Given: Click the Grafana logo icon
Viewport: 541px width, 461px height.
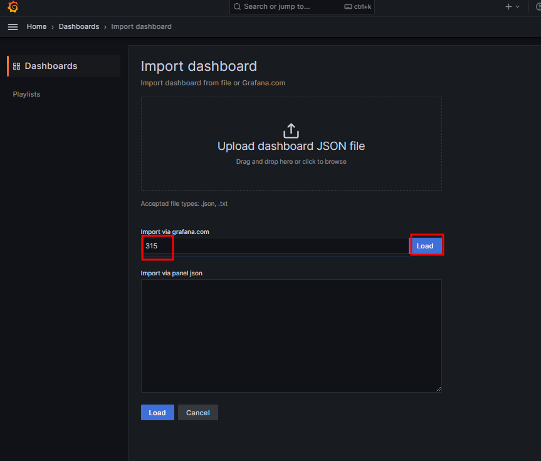Looking at the screenshot, I should click(13, 6).
